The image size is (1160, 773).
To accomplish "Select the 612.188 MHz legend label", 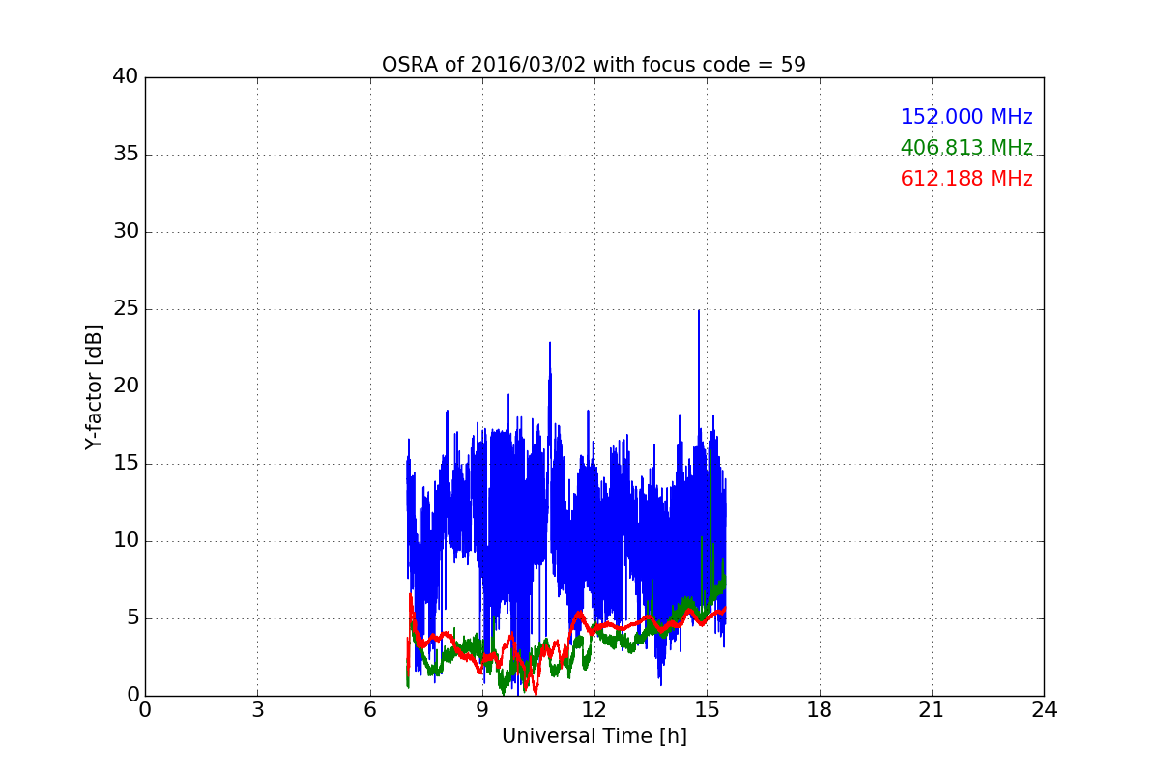I will pos(967,180).
